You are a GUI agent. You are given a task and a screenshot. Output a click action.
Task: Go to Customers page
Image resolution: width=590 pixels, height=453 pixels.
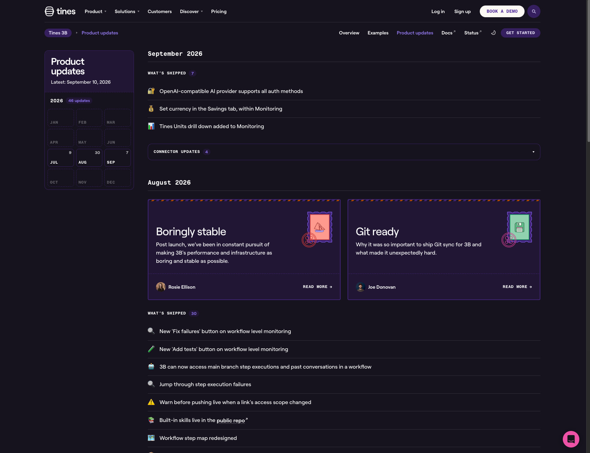click(x=159, y=11)
